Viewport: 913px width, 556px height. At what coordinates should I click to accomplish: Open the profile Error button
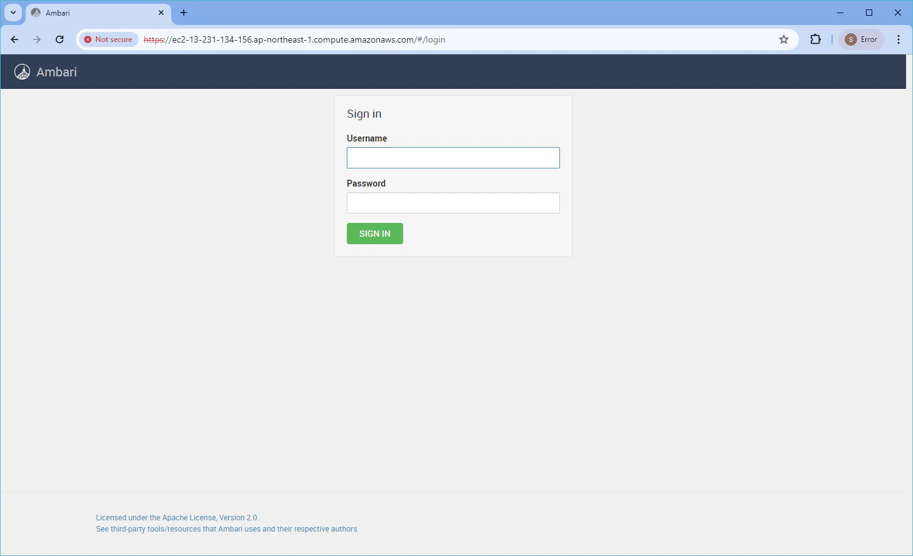(x=862, y=39)
